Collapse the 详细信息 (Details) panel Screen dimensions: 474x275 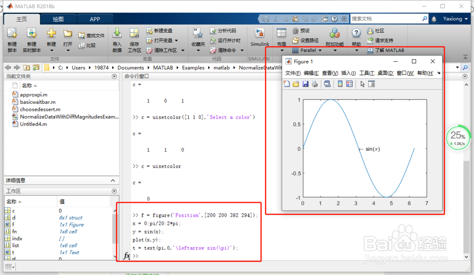point(113,181)
